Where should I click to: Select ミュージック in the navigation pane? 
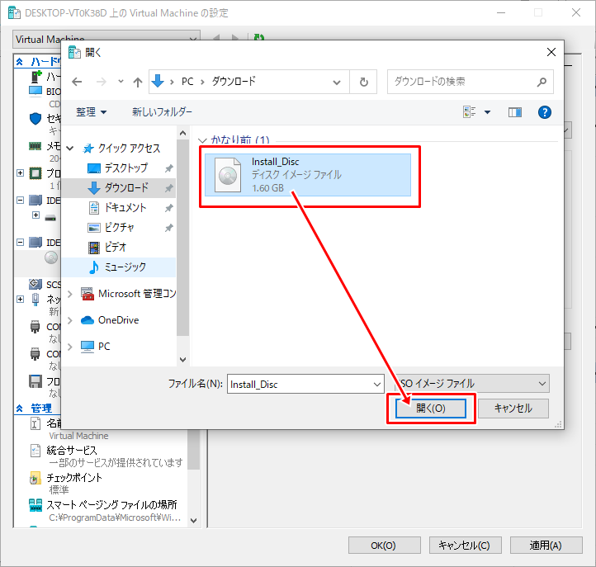pos(125,267)
